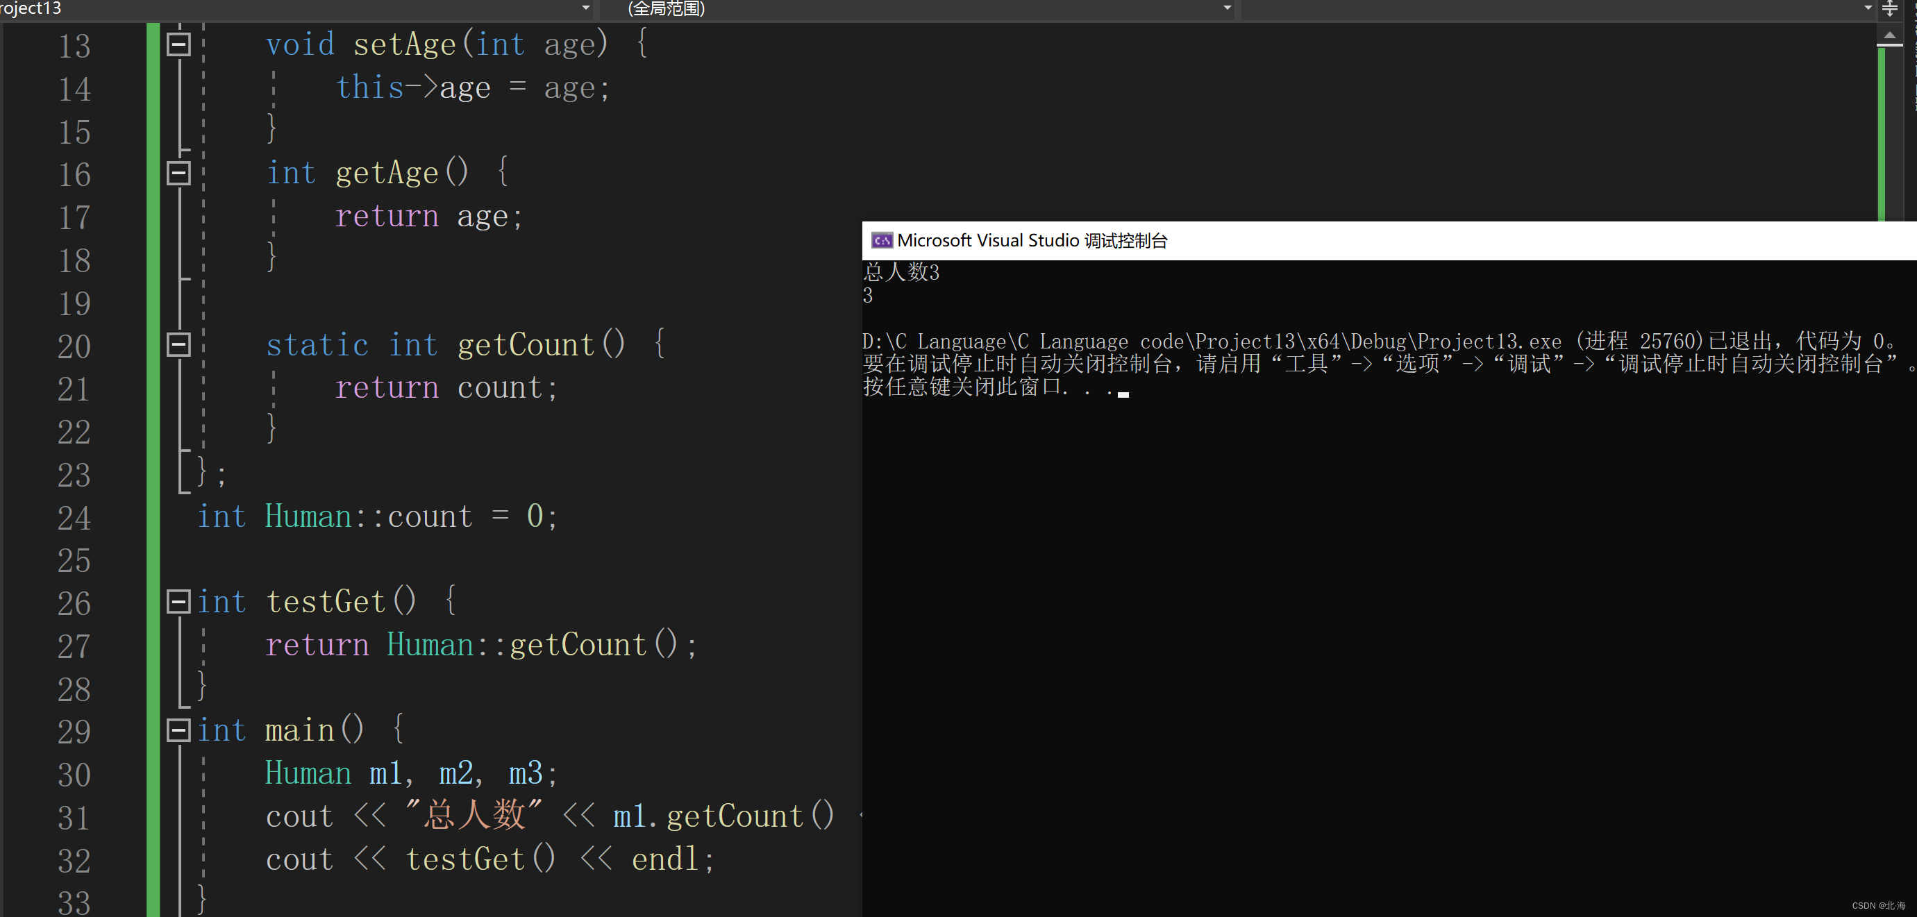Click the debug console window icon
The image size is (1917, 917).
click(882, 240)
